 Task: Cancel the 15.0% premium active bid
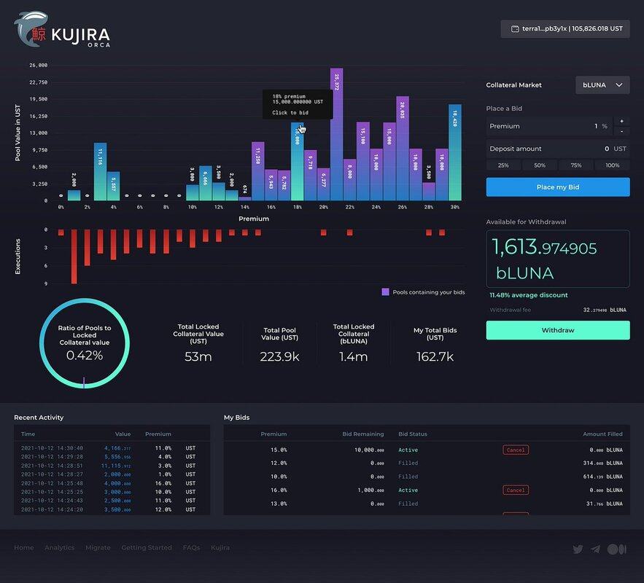pyautogui.click(x=515, y=450)
